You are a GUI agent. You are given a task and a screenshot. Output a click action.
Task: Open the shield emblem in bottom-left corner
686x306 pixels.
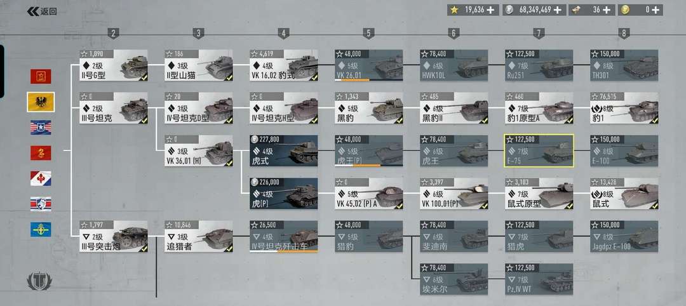(x=39, y=281)
